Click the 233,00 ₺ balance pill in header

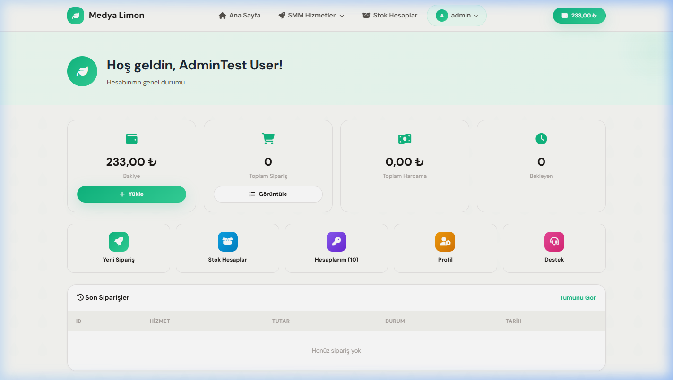pyautogui.click(x=579, y=16)
